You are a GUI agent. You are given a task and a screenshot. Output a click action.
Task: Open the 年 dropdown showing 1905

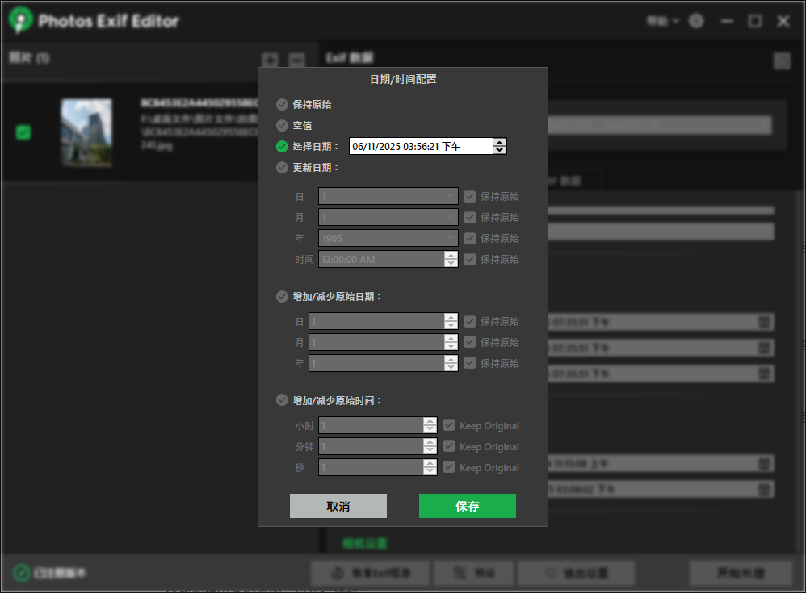click(x=388, y=238)
